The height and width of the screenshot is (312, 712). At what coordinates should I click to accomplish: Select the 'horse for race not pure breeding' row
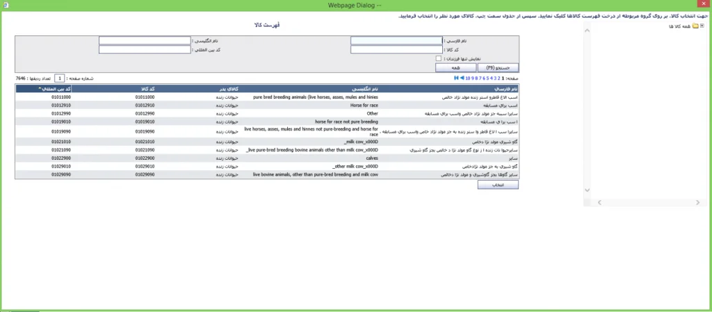267,122
